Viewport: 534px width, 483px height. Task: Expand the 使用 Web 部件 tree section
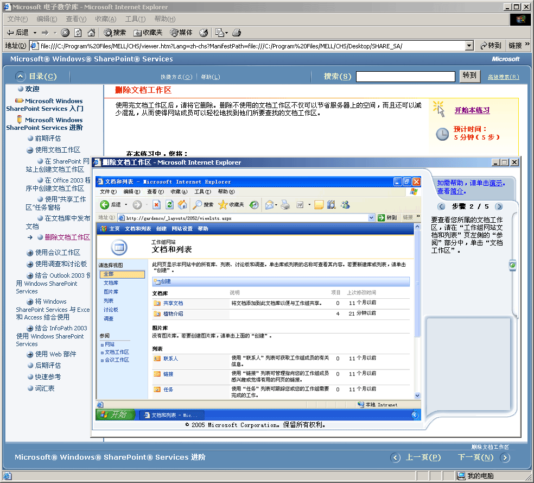[30, 354]
